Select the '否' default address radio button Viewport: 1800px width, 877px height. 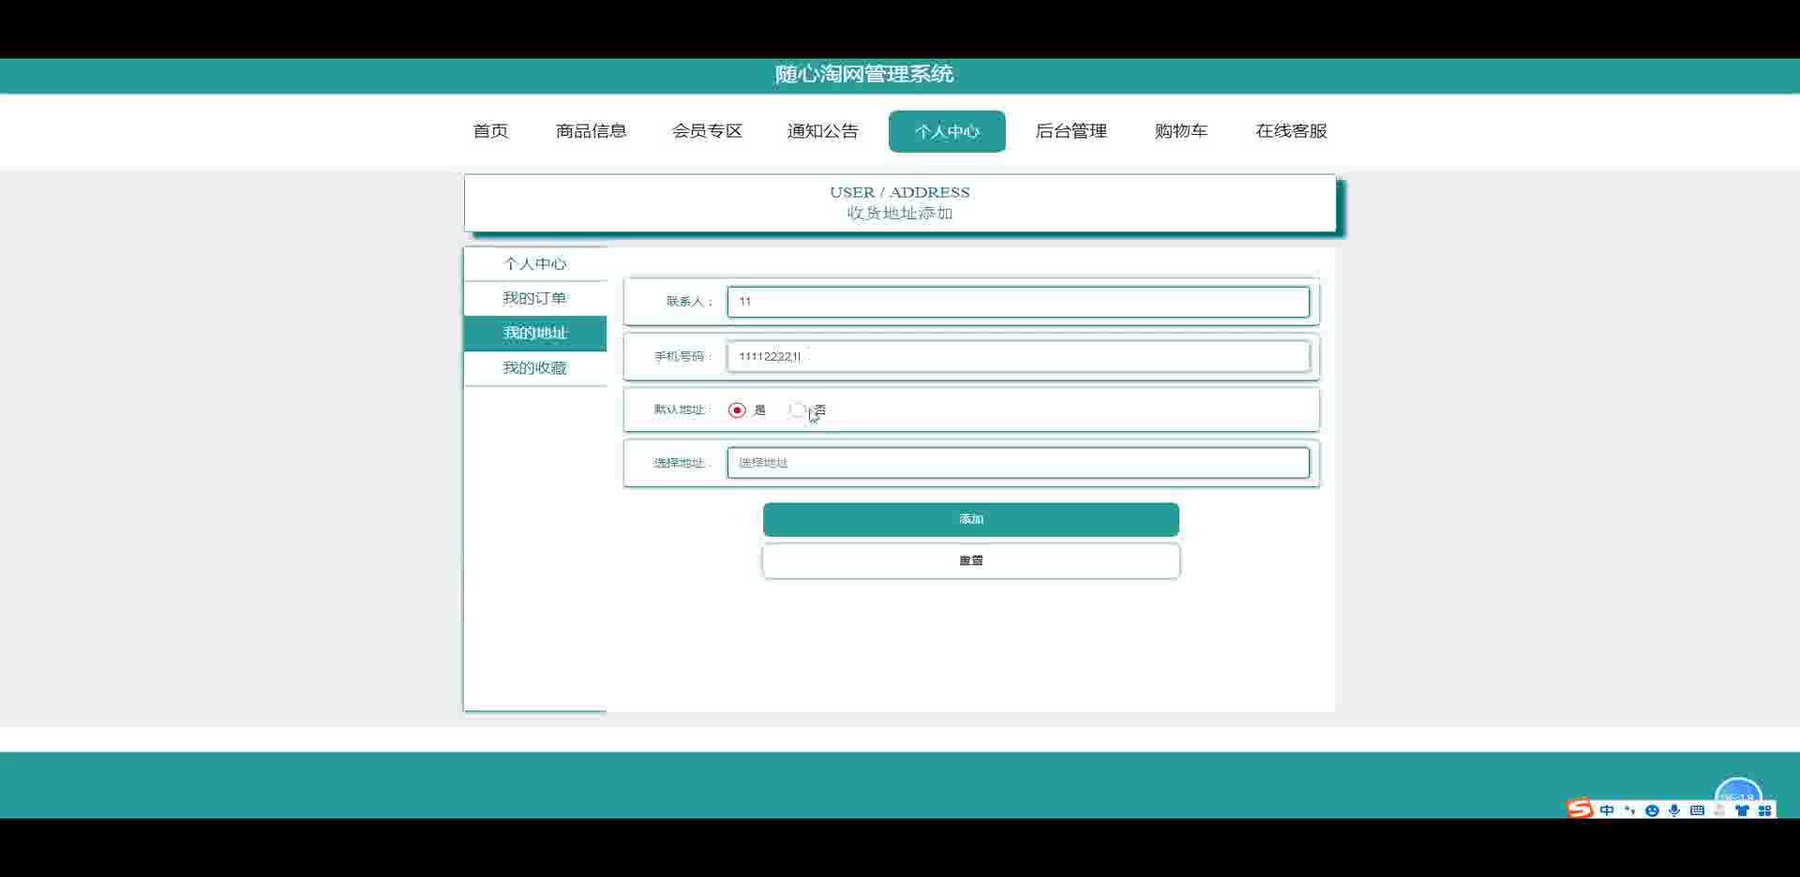[797, 410]
